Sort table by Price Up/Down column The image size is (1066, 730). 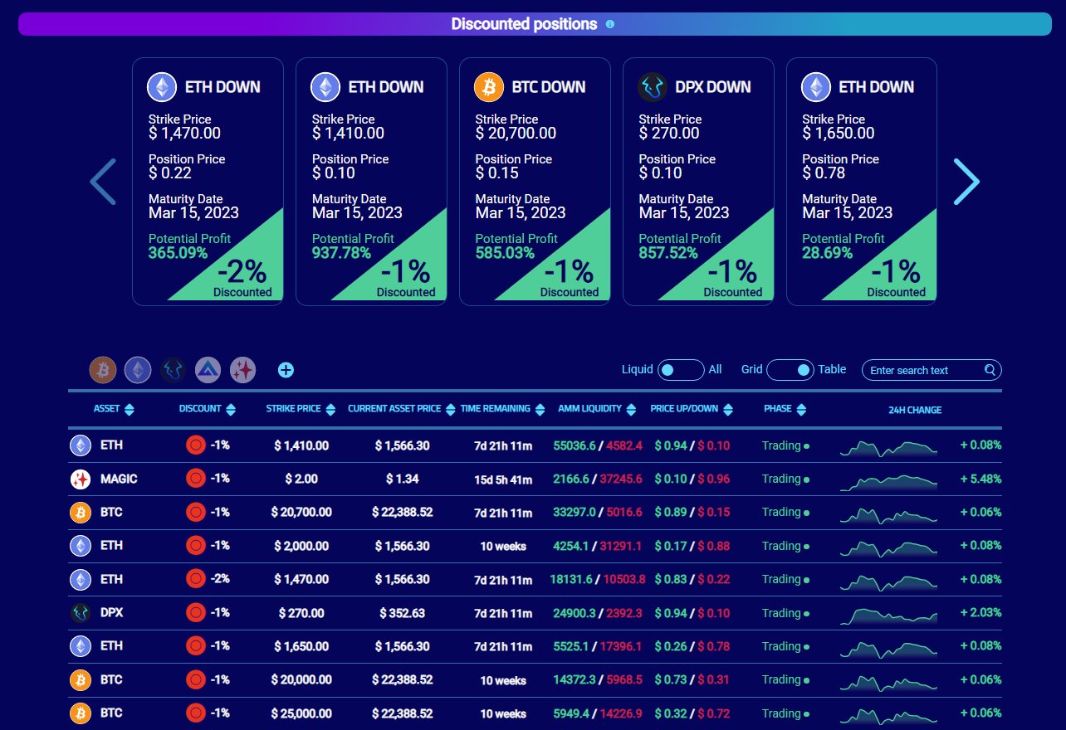692,409
